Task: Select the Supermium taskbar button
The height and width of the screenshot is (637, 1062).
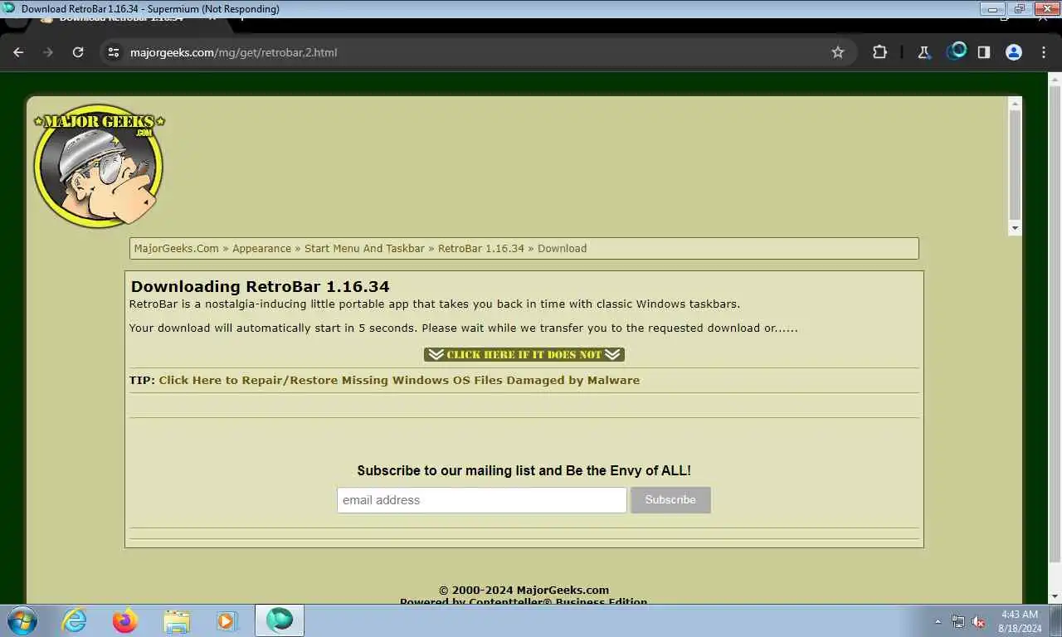Action: tap(280, 620)
